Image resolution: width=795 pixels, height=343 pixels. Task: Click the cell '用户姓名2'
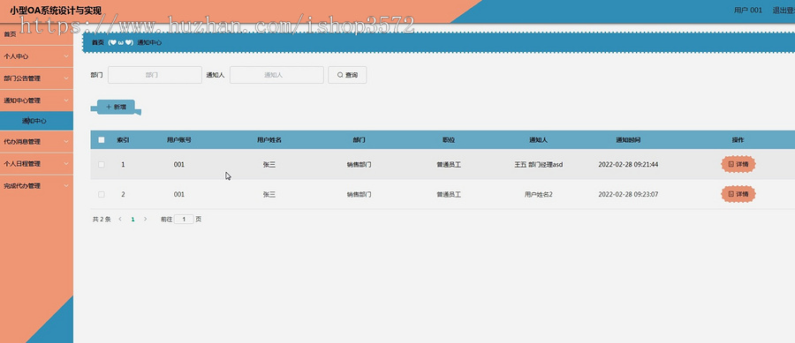pos(539,194)
